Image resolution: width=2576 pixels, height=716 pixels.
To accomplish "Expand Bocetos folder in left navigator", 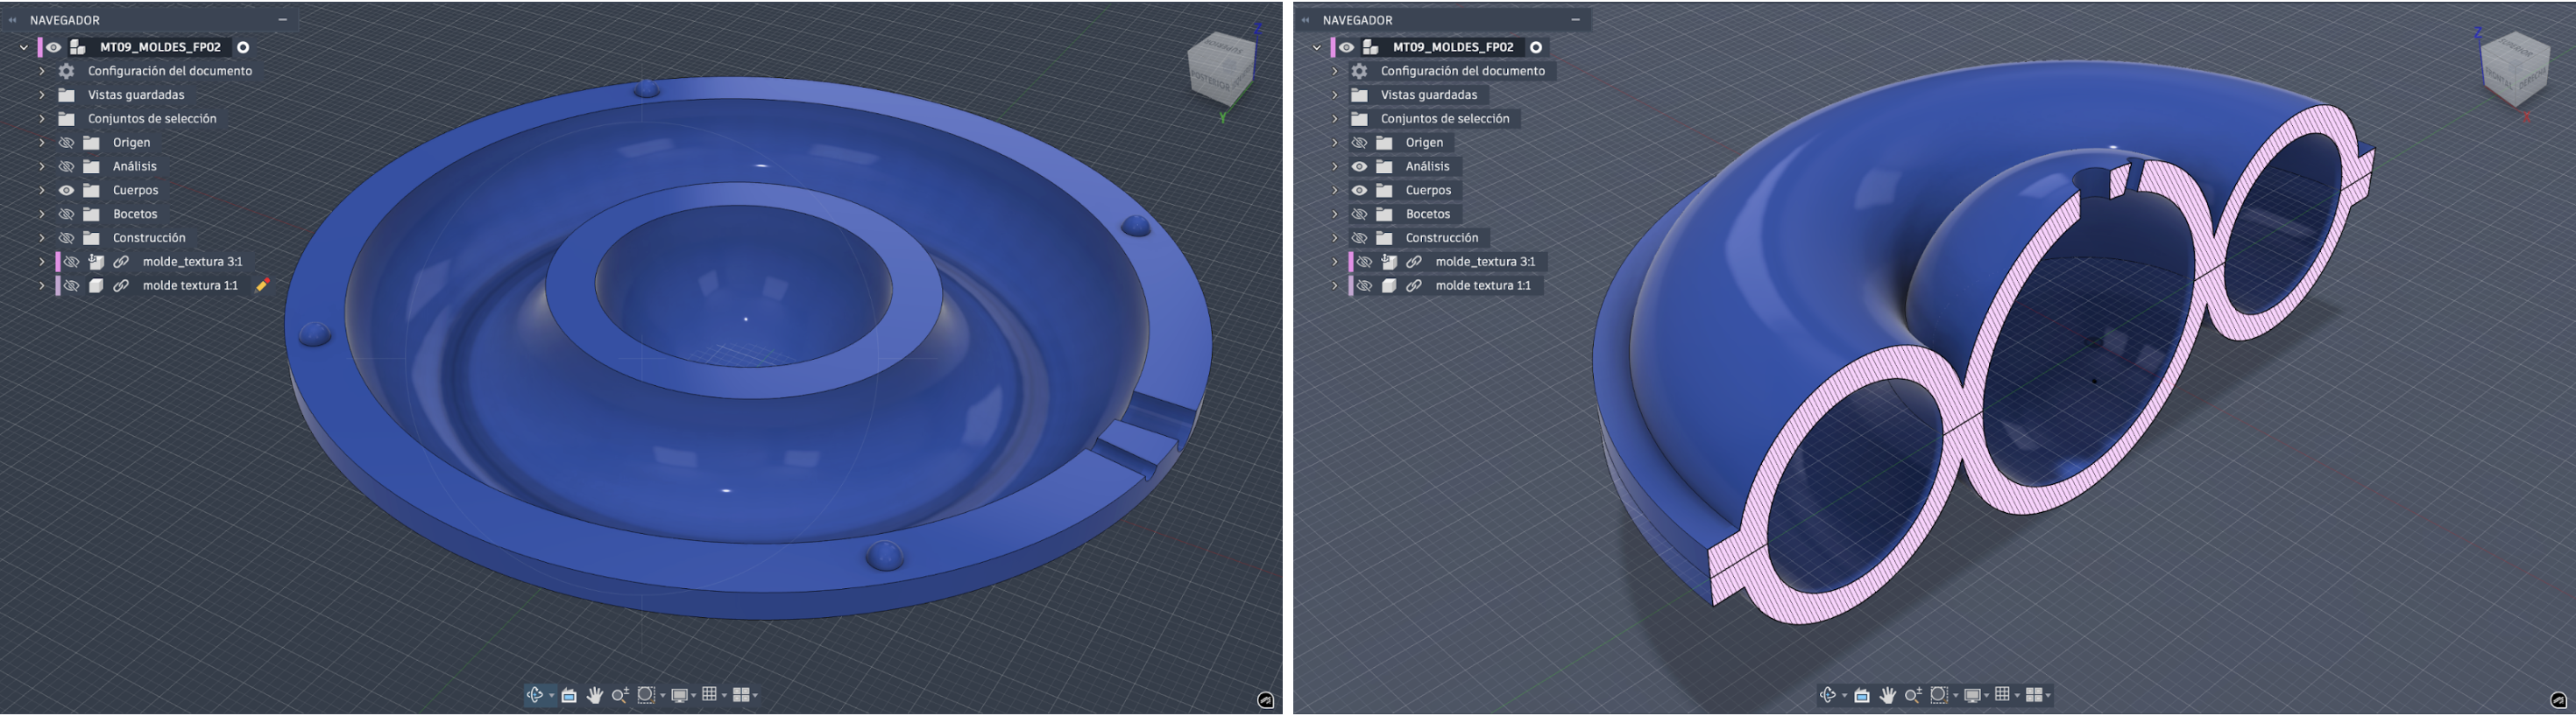I will [42, 214].
